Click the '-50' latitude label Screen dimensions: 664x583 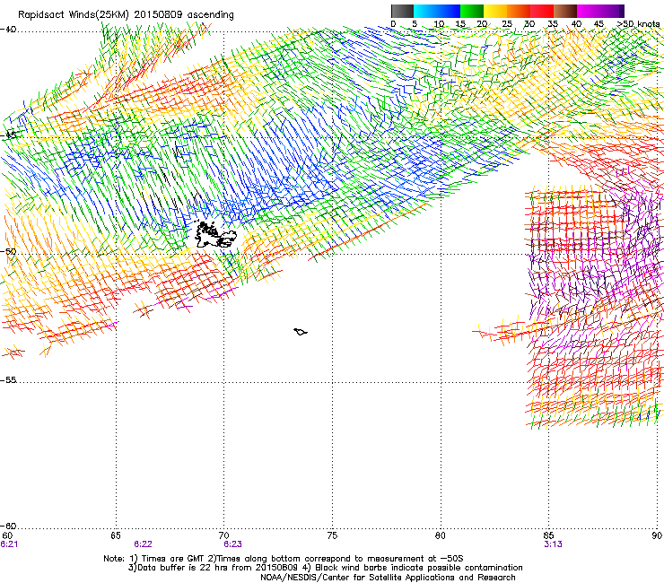pos(8,251)
